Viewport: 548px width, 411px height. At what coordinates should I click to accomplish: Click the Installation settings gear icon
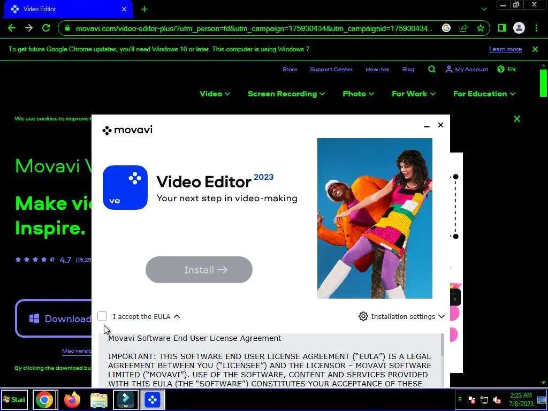click(363, 316)
